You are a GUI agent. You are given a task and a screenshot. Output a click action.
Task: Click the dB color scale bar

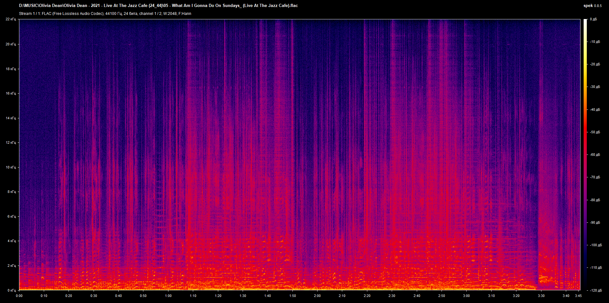coord(585,155)
